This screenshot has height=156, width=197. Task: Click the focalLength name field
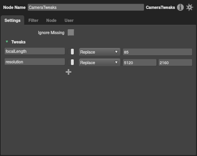pyautogui.click(x=35, y=51)
